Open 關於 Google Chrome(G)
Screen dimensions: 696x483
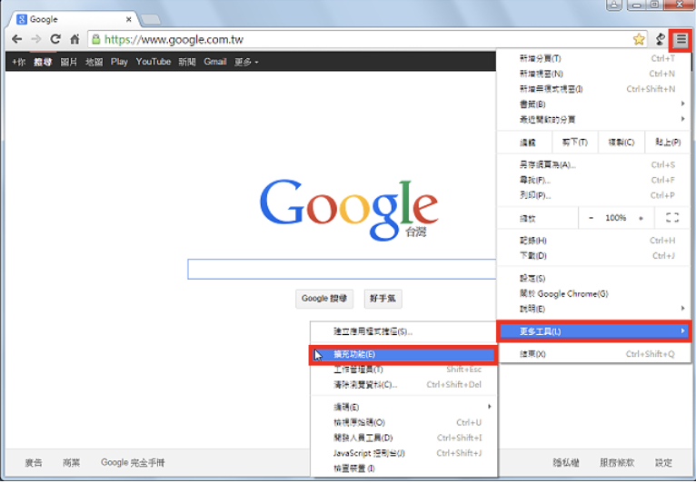click(593, 293)
